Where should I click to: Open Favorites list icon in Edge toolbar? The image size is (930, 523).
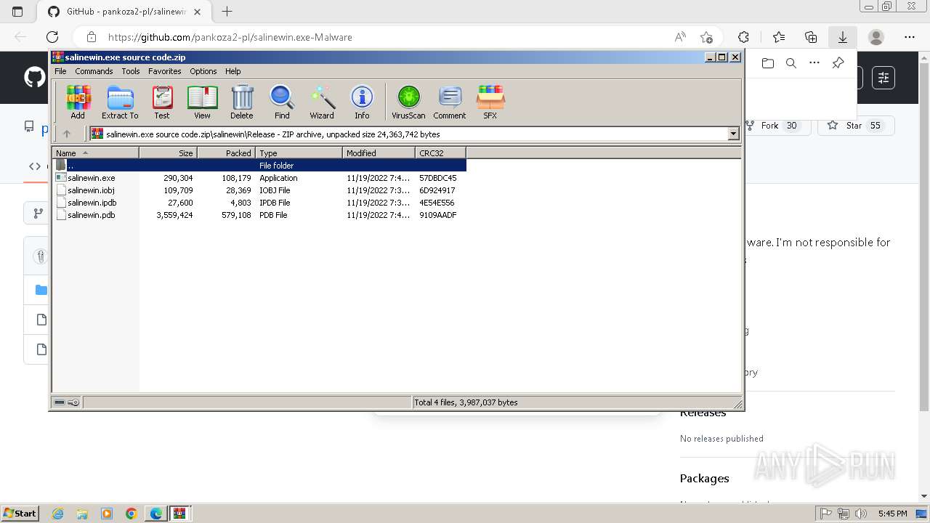pyautogui.click(x=779, y=37)
